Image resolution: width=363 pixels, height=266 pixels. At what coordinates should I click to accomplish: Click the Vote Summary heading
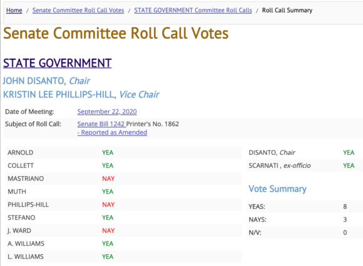[x=278, y=189]
